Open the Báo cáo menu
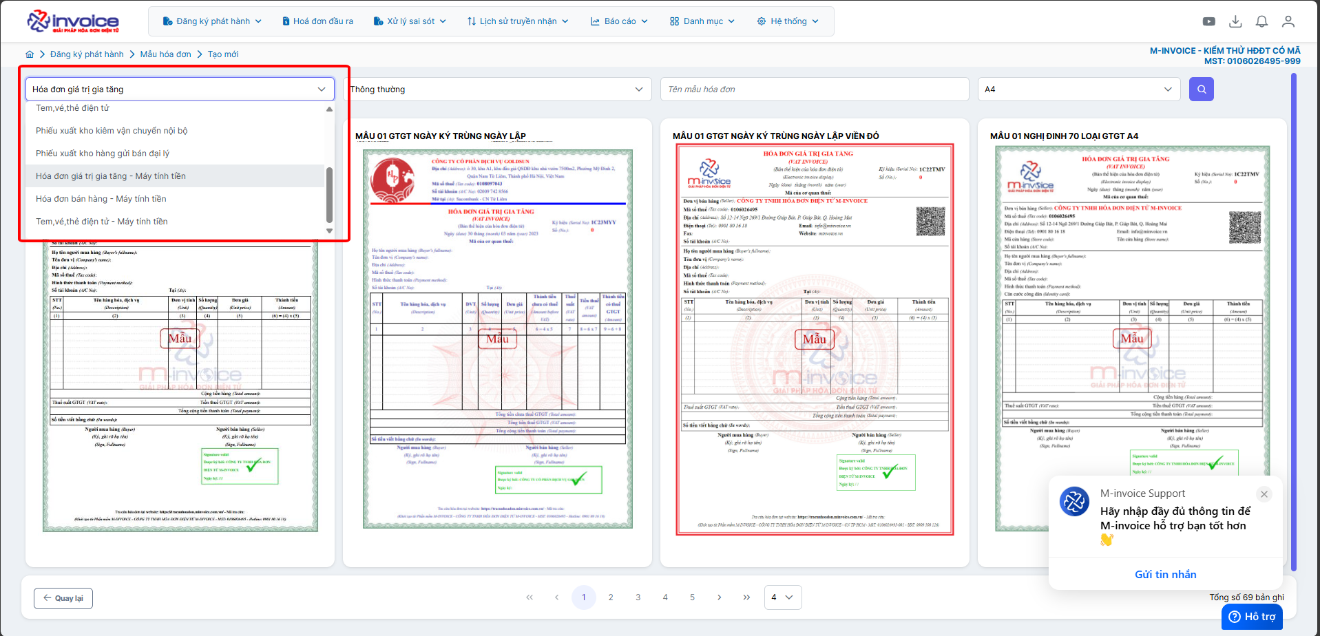Image resolution: width=1320 pixels, height=636 pixels. click(x=619, y=21)
